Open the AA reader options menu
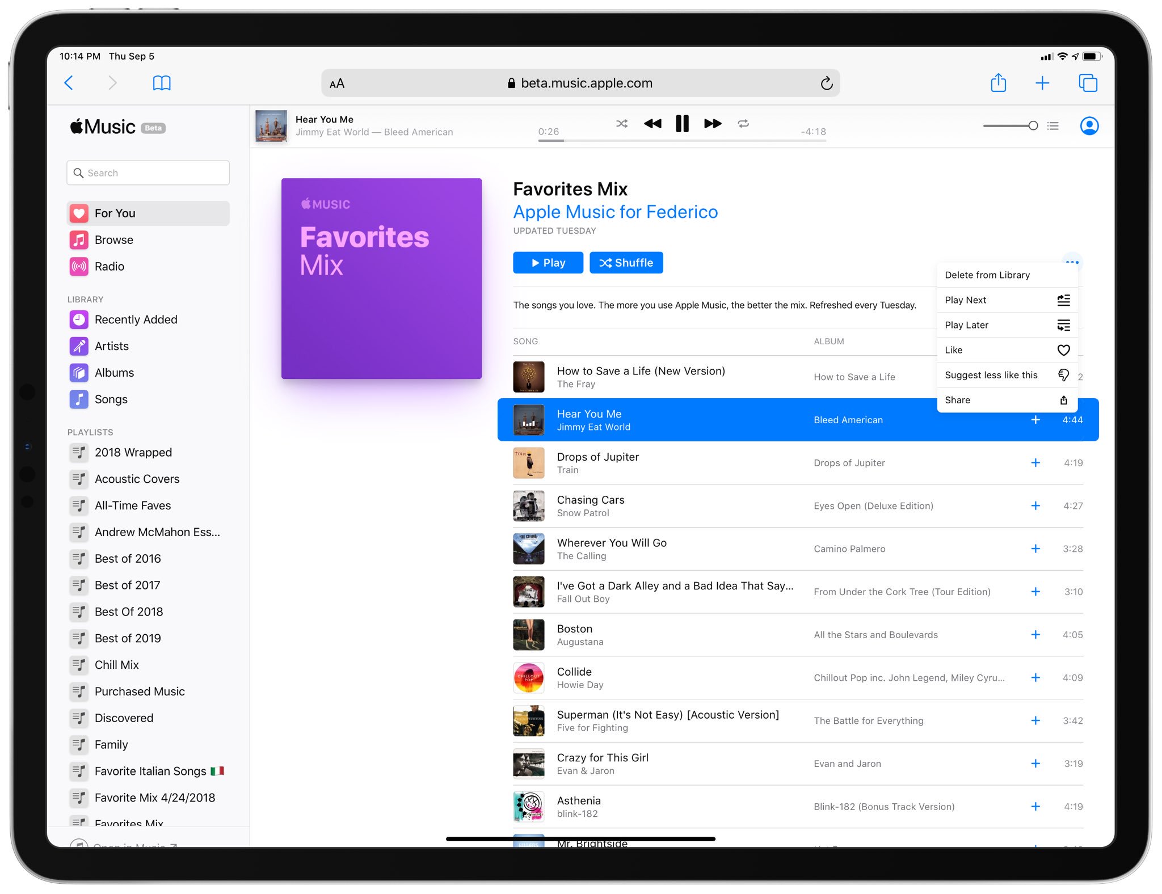1162x894 pixels. (337, 83)
